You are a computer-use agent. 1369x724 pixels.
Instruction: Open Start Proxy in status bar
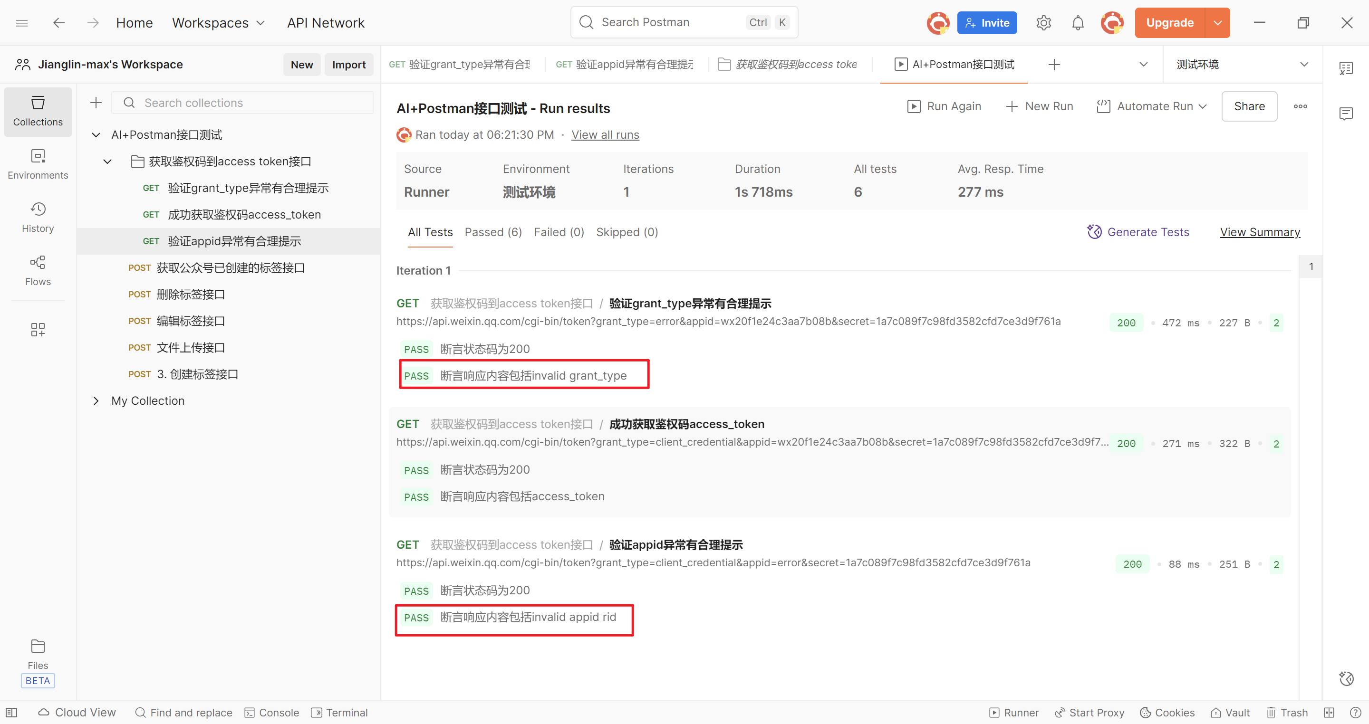coord(1089,712)
